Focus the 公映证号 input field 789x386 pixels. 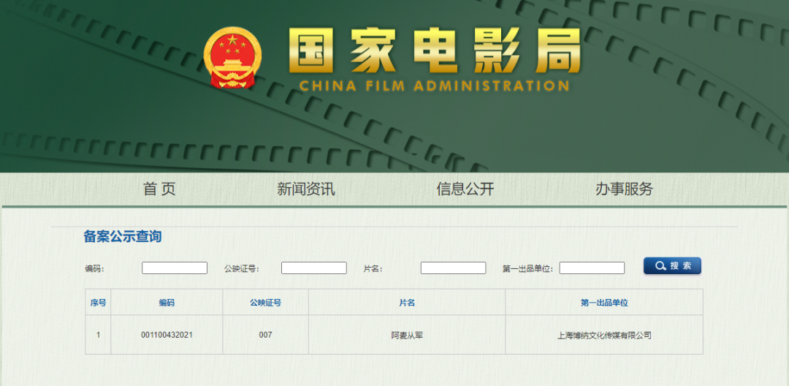pos(314,268)
